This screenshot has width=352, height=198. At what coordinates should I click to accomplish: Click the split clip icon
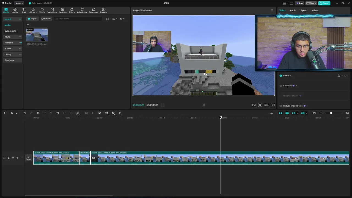[x=38, y=113]
